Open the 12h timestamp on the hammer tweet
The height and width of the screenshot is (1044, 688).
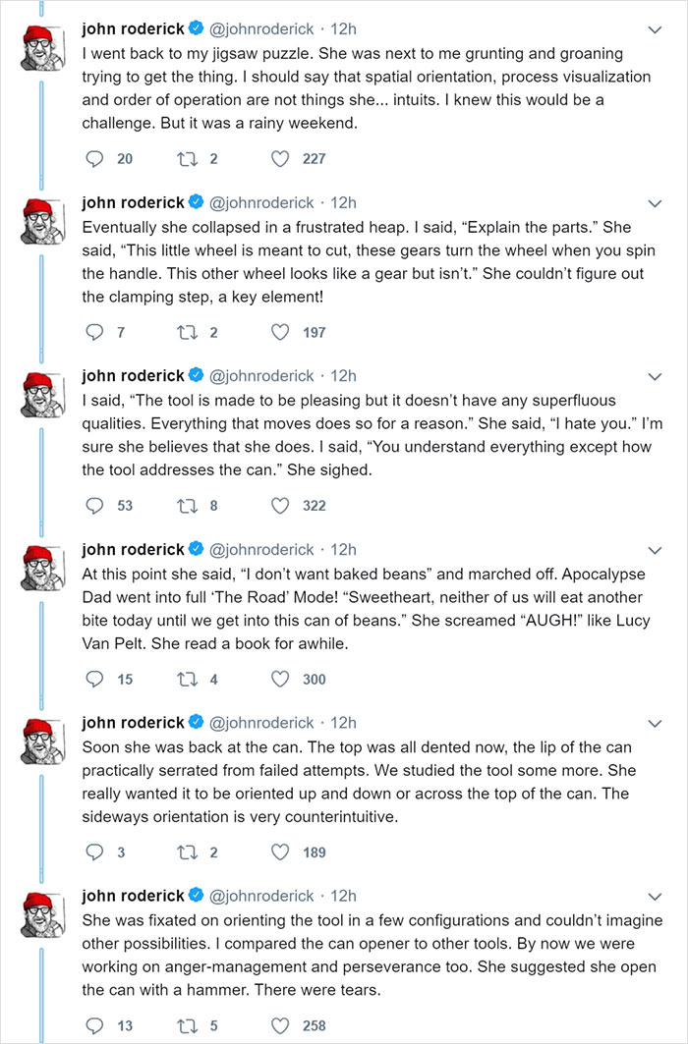click(x=342, y=897)
